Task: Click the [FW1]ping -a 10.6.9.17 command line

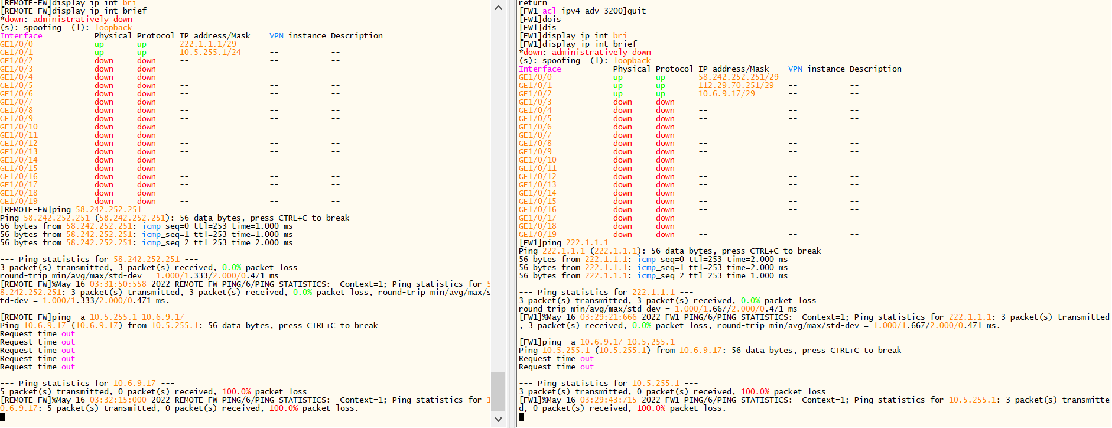Action: [x=597, y=342]
